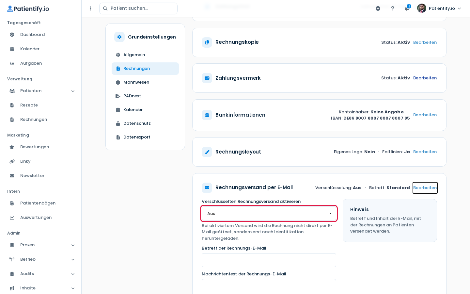The height and width of the screenshot is (294, 470).
Task: Click the Bewertungen star icon
Action: click(12, 147)
